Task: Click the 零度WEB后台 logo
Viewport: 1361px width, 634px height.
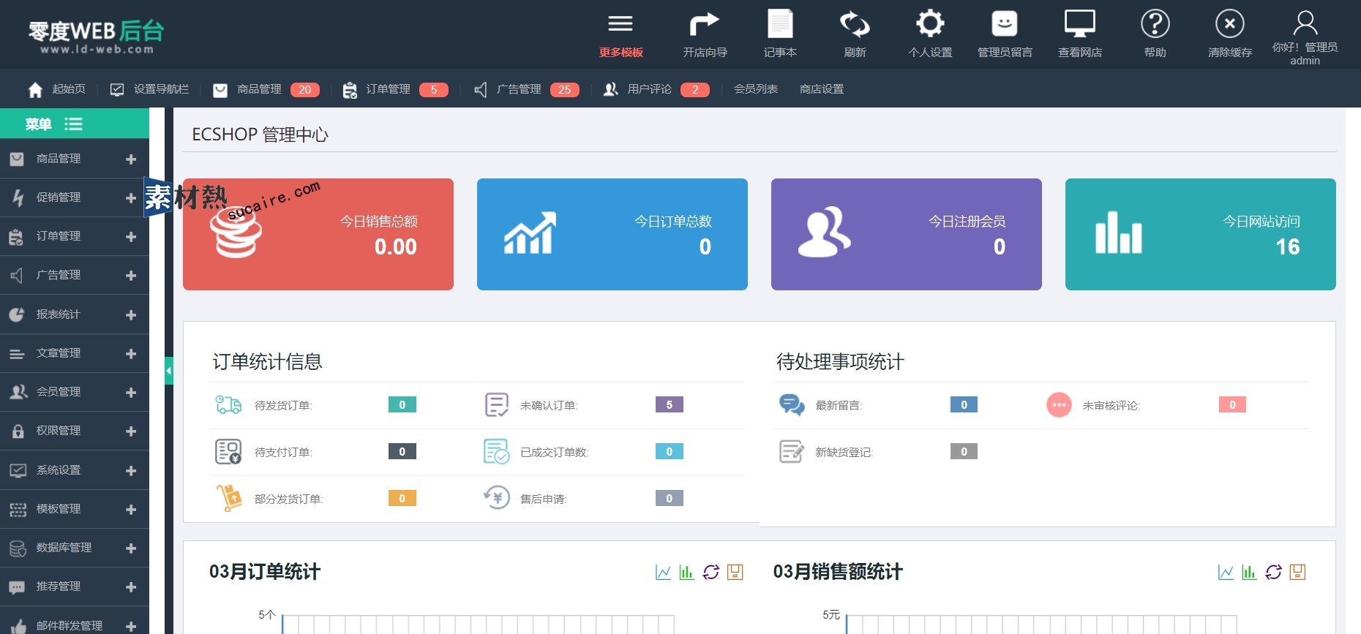Action: point(96,37)
